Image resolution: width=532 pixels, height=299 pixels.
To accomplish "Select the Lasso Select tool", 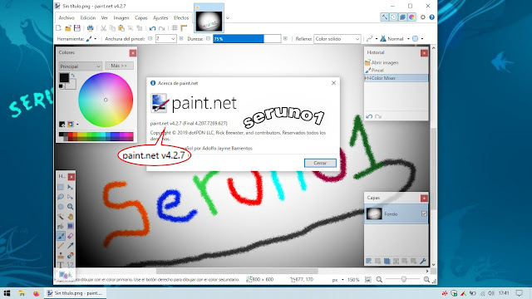I will pos(61,197).
